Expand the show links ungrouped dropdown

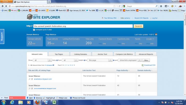tap(130, 60)
